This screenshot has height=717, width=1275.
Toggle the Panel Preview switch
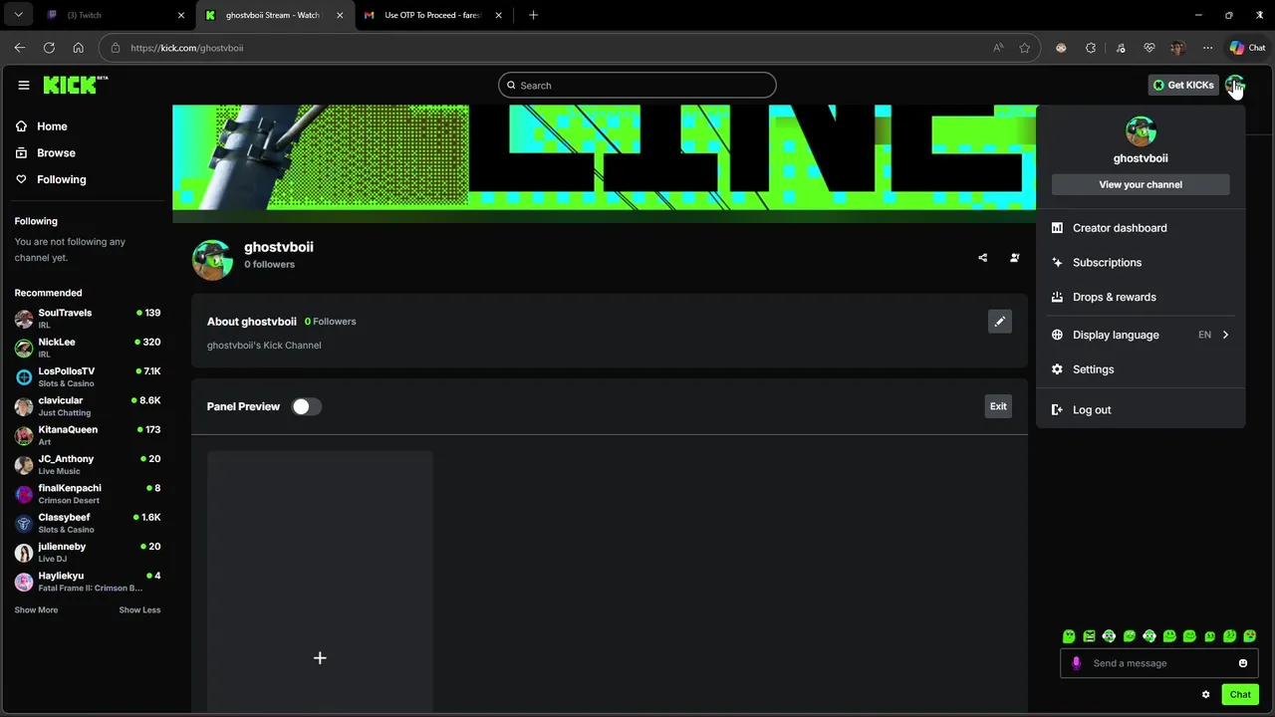coord(306,406)
